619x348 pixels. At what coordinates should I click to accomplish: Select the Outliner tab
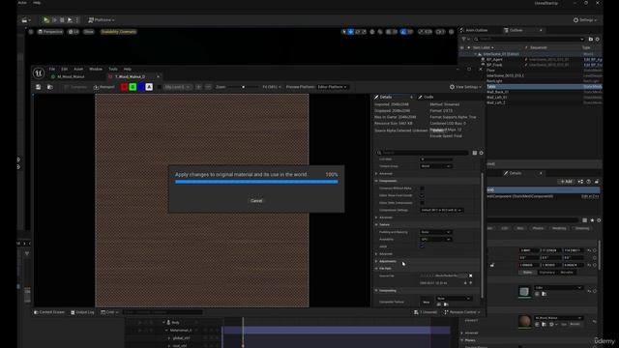516,30
